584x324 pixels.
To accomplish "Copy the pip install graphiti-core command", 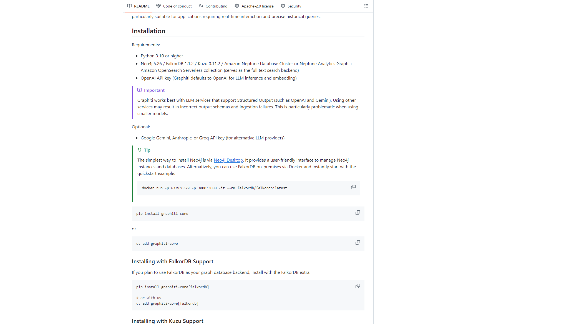I will (x=358, y=213).
